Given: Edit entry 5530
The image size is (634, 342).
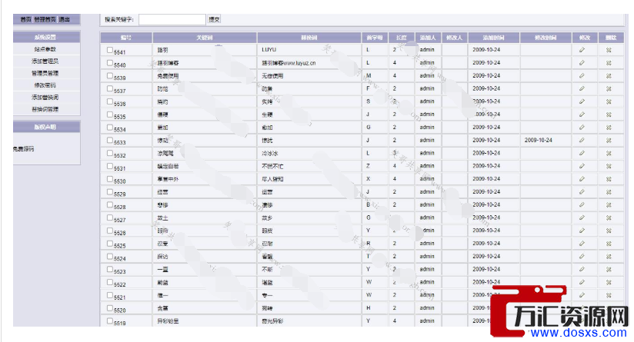Looking at the screenshot, I should [582, 179].
